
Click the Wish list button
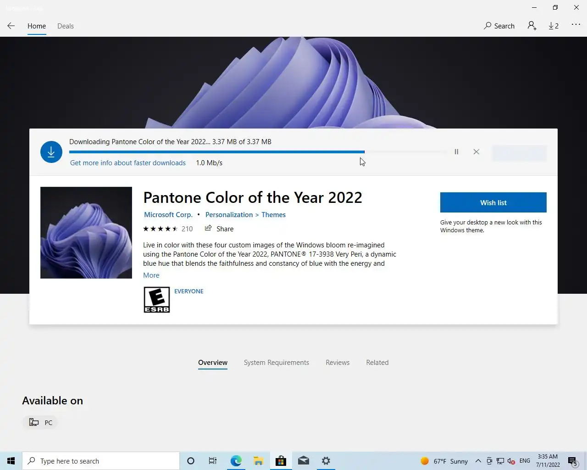pos(493,202)
